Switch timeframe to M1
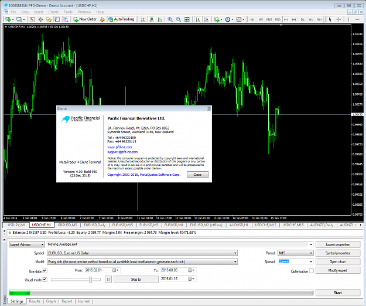This screenshot has height=306, width=366. tap(252, 19)
